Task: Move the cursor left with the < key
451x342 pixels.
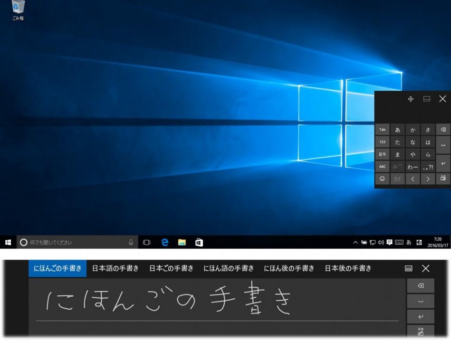Action: [413, 179]
